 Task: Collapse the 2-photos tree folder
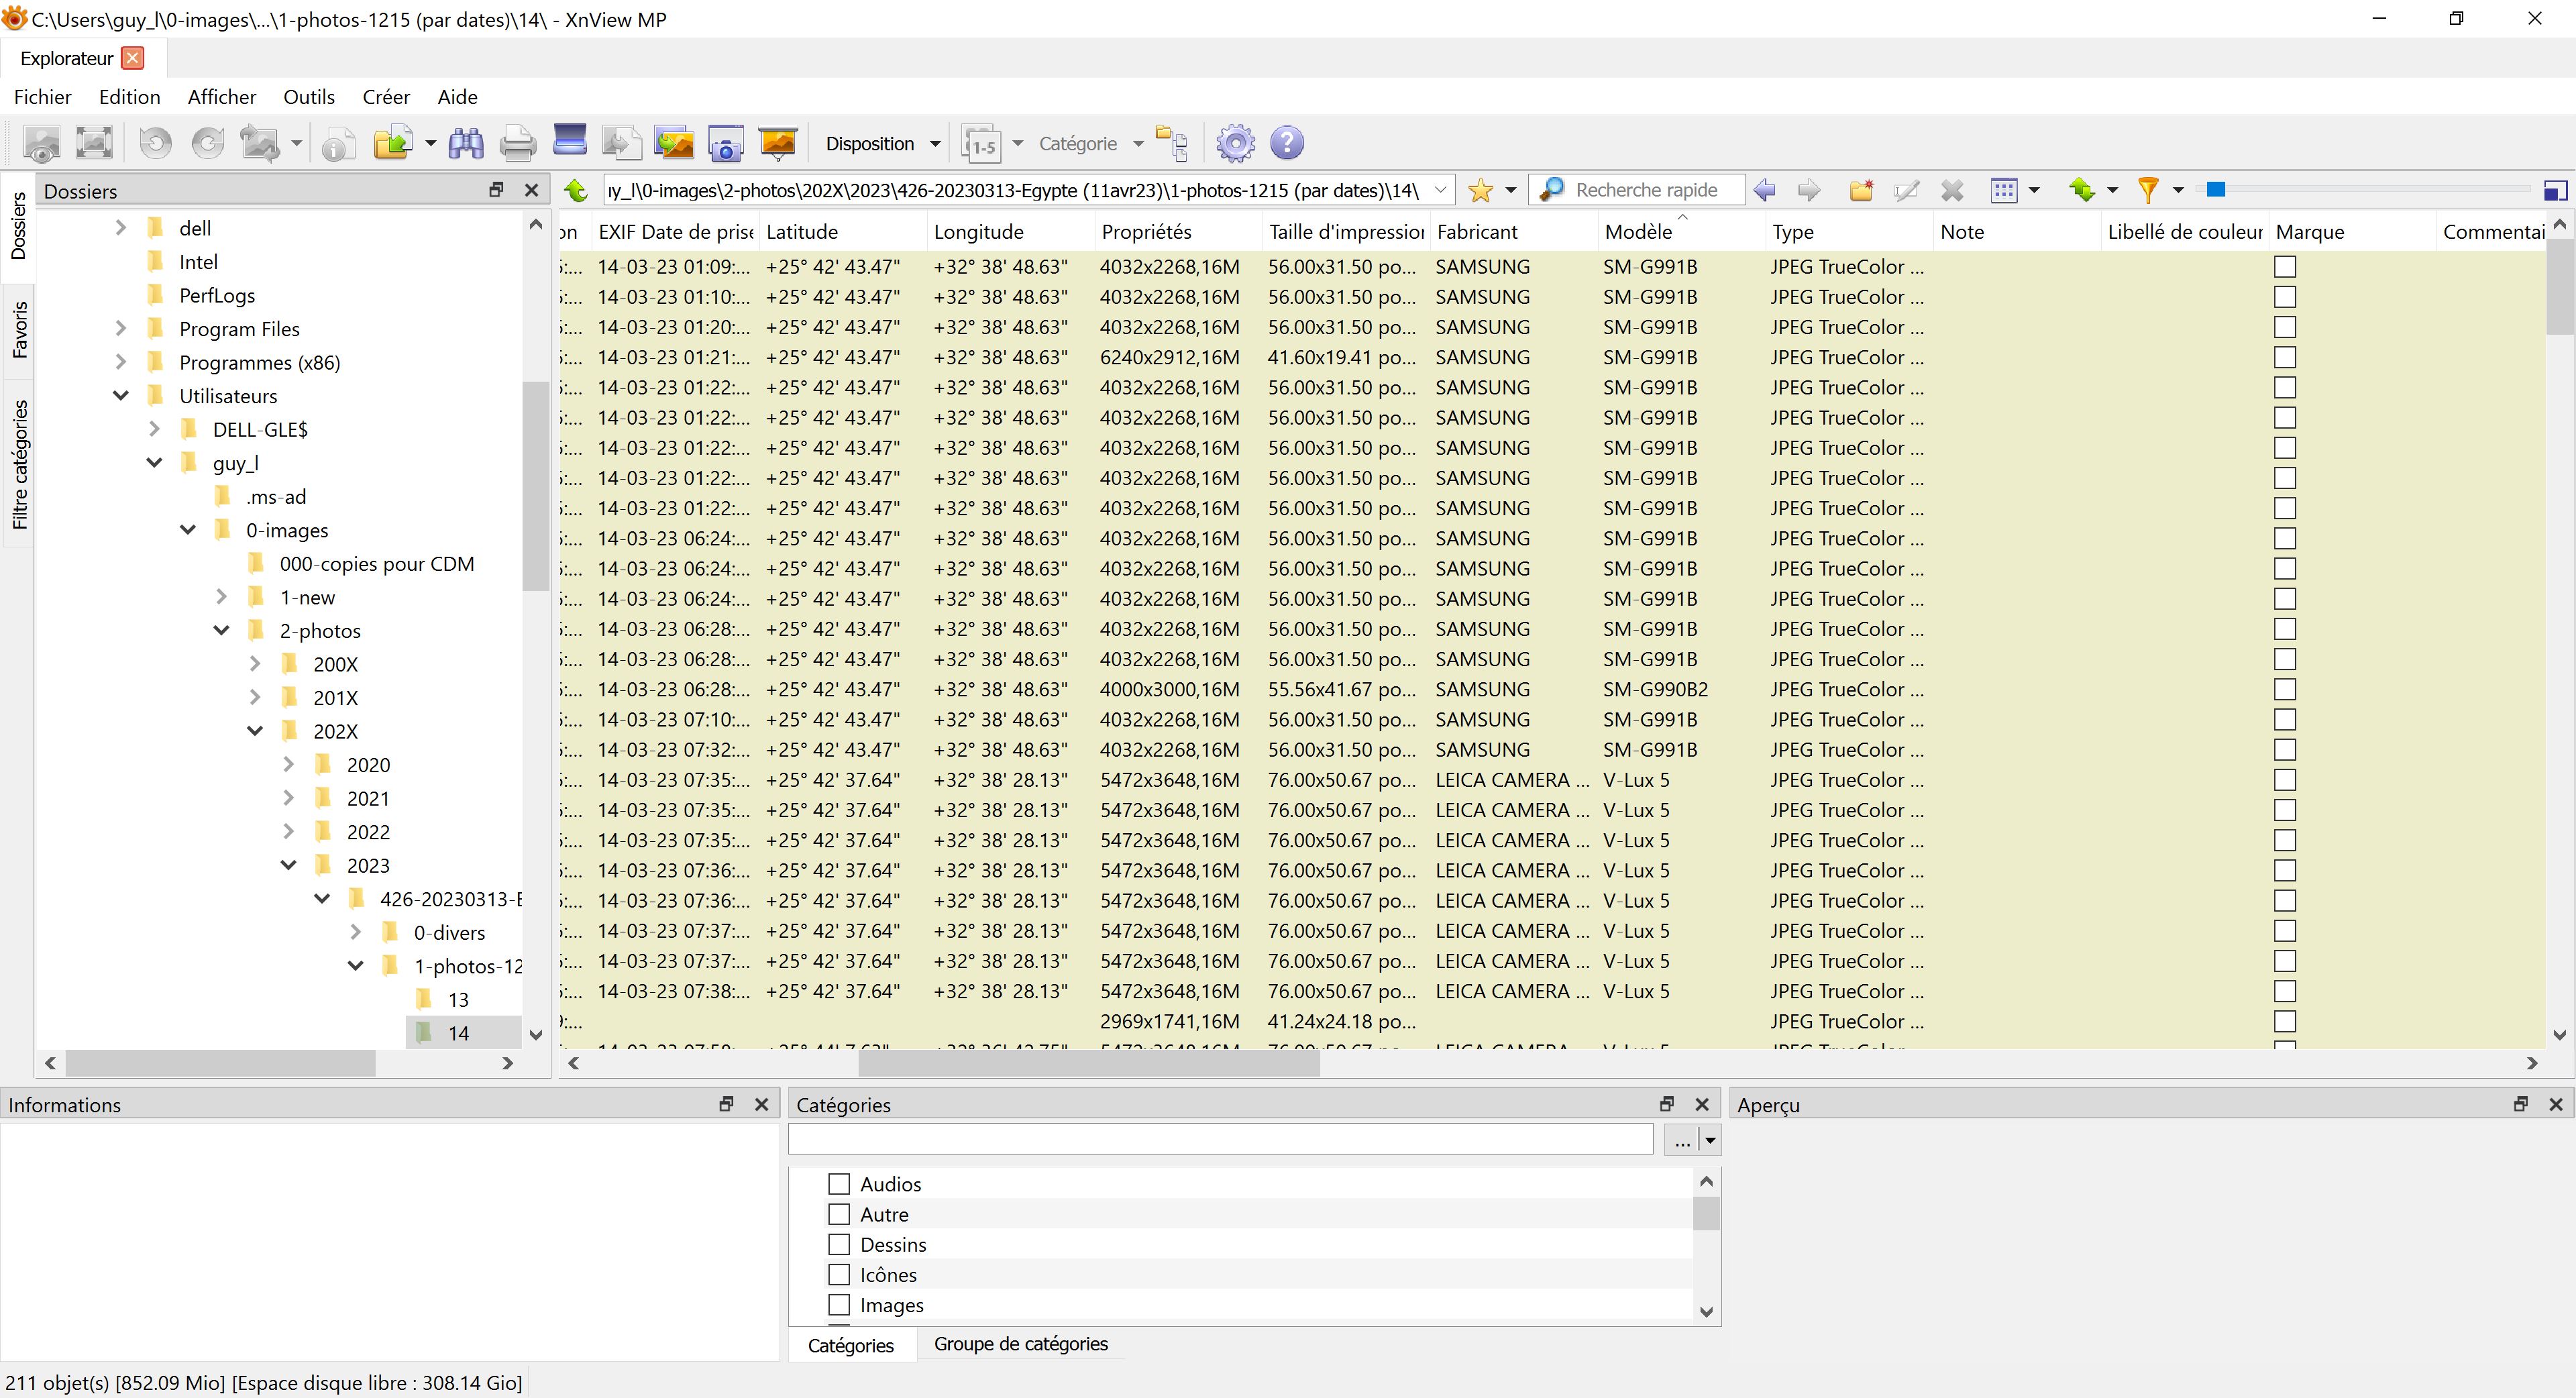222,631
